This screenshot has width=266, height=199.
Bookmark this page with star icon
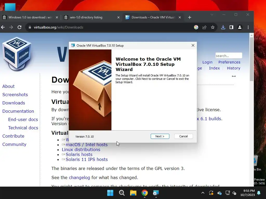pos(213,27)
